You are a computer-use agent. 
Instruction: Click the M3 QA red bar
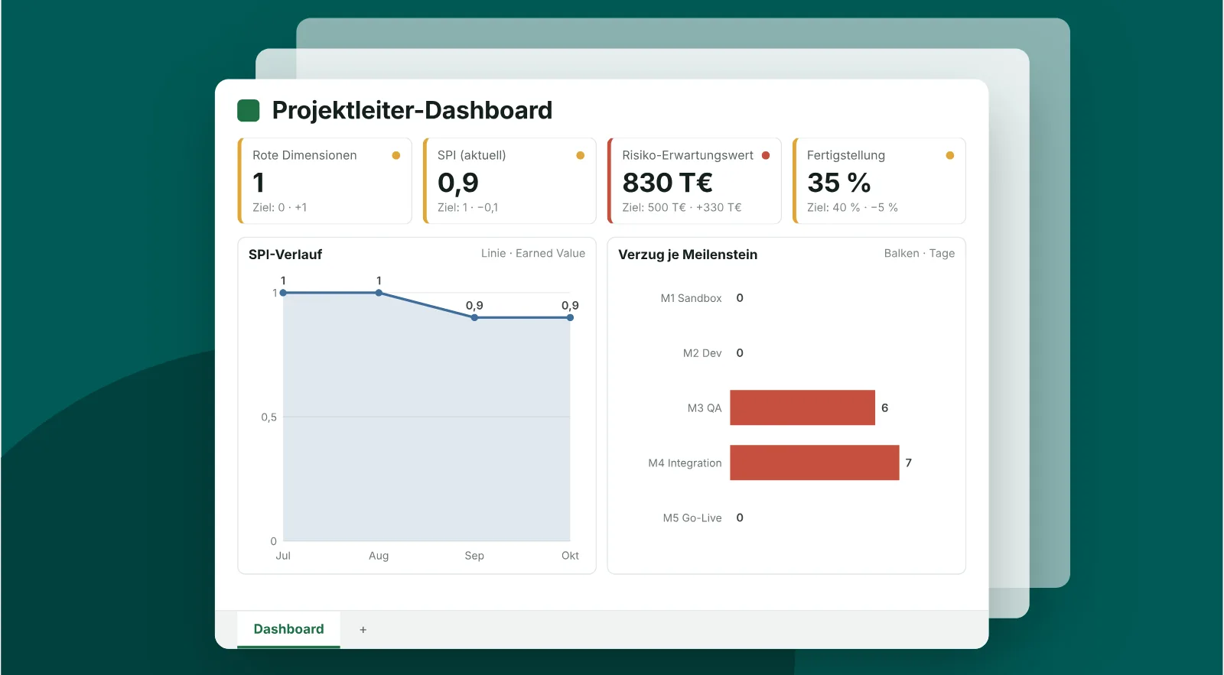[x=802, y=407]
